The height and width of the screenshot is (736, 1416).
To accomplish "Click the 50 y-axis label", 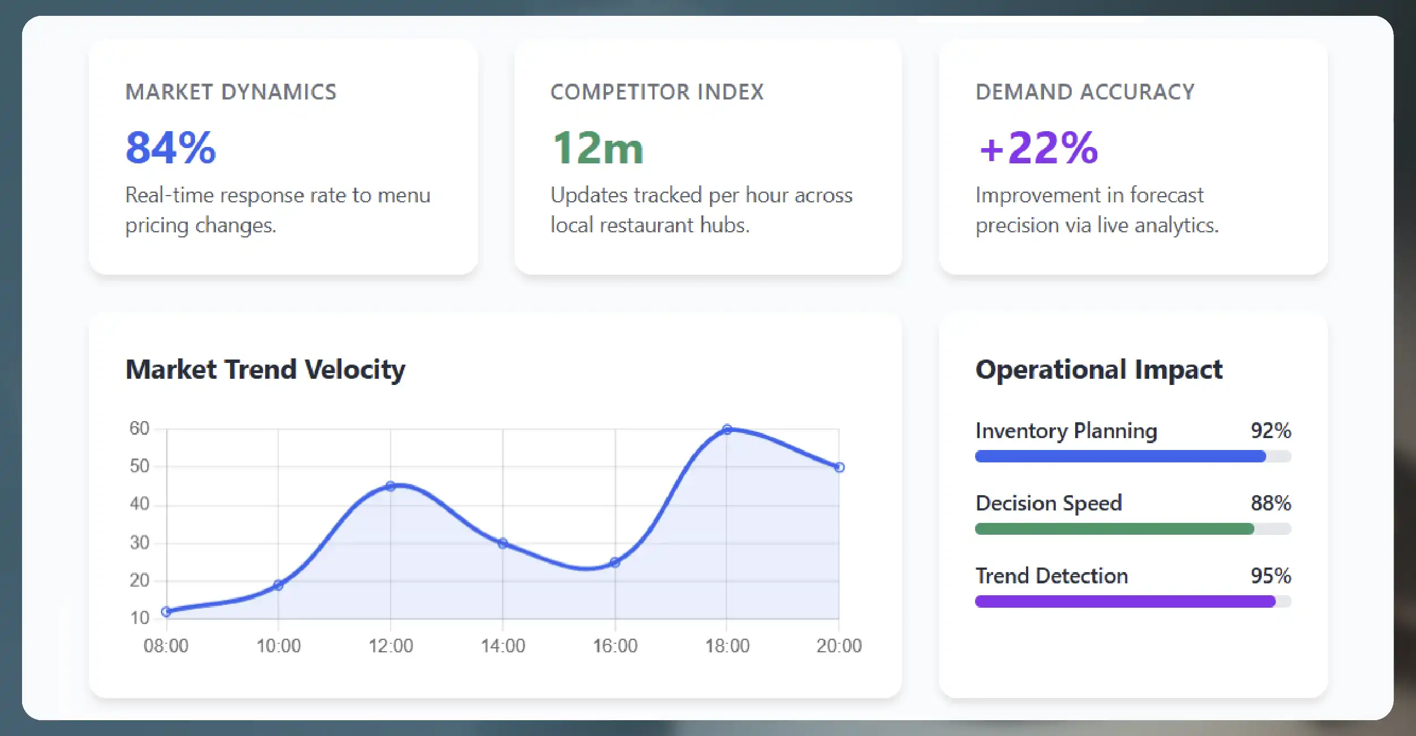I will tap(139, 466).
